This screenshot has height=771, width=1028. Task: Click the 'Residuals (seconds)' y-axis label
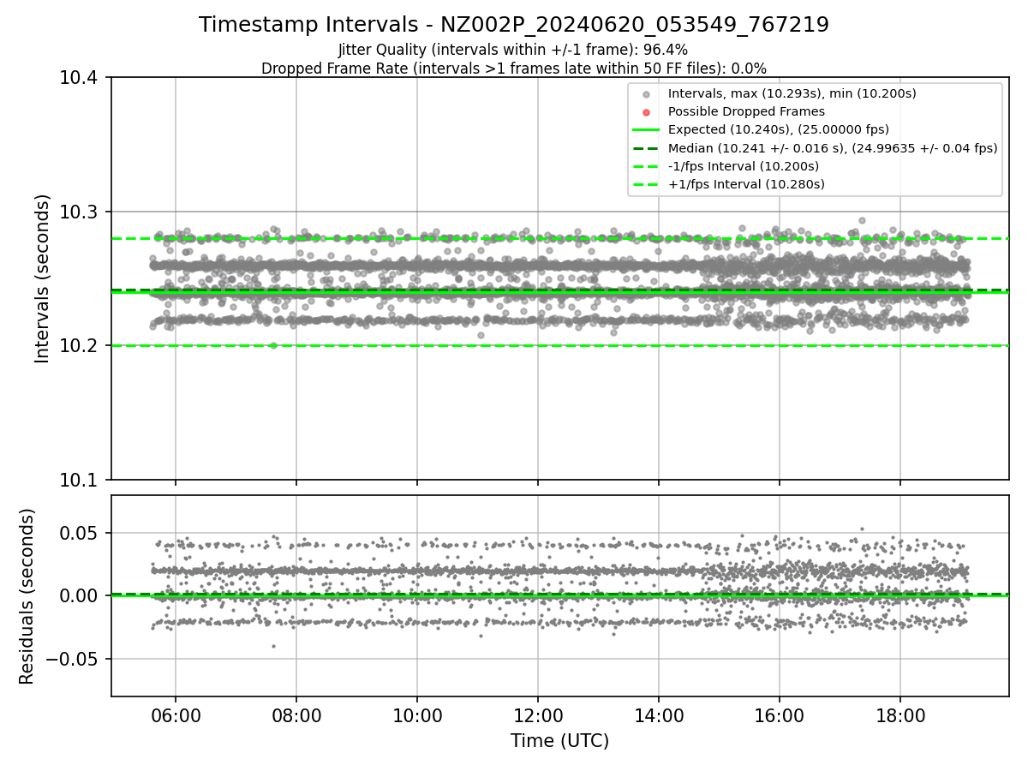27,596
